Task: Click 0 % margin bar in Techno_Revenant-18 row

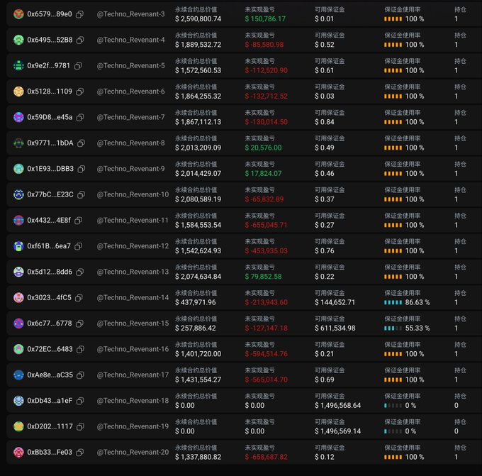Action: tap(393, 406)
